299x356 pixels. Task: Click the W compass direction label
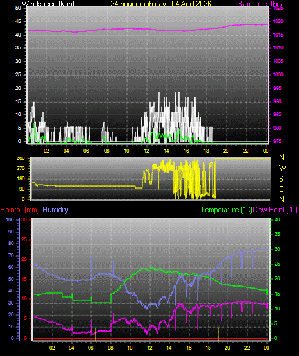click(282, 168)
